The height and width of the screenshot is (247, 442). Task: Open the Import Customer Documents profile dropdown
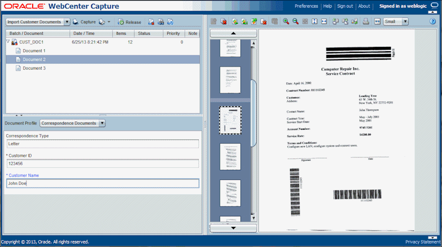tap(67, 22)
